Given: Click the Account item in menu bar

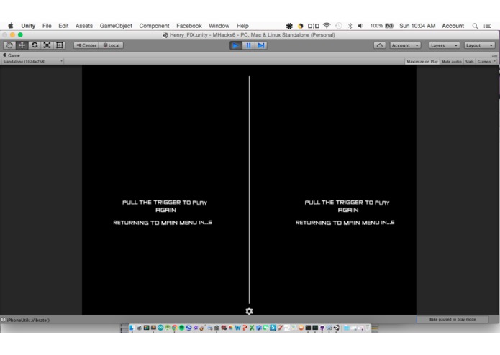Looking at the screenshot, I should pos(453,26).
